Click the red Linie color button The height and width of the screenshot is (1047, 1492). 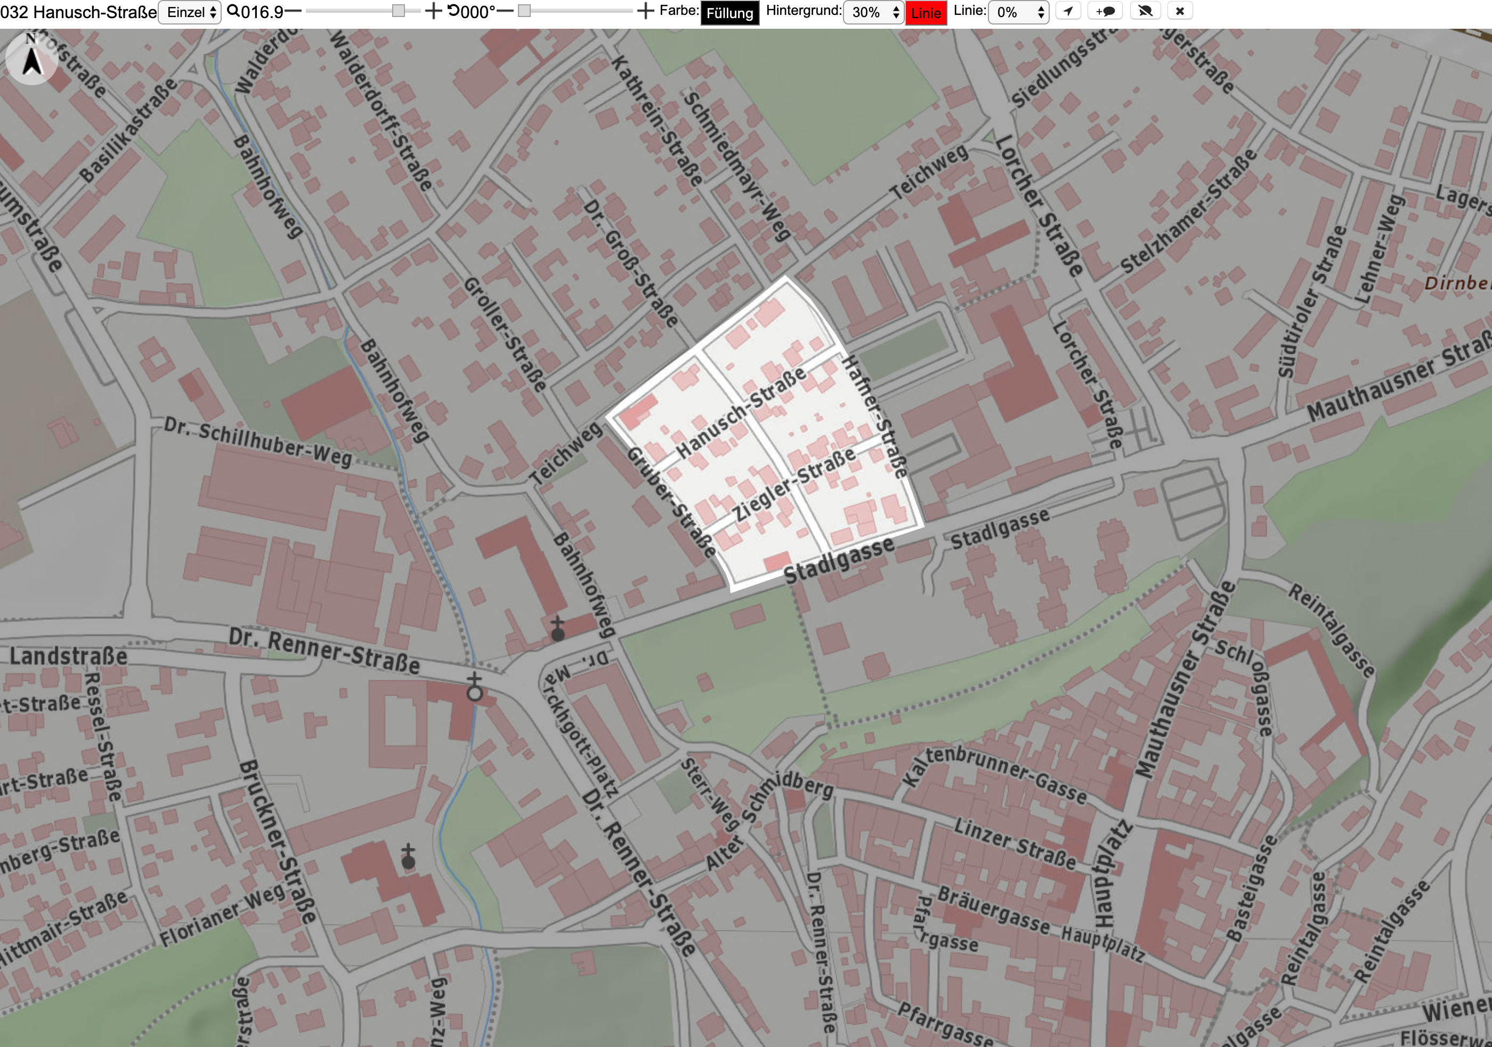point(926,13)
